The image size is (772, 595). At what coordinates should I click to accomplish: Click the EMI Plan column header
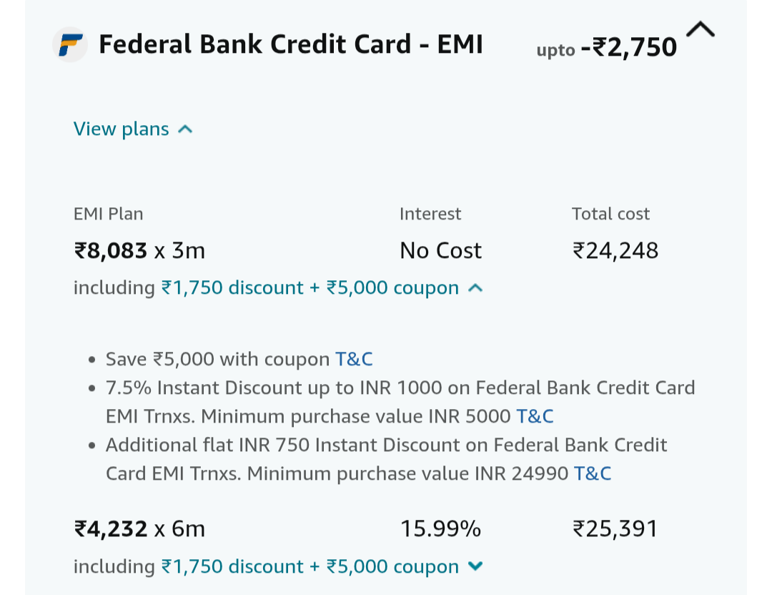click(109, 214)
